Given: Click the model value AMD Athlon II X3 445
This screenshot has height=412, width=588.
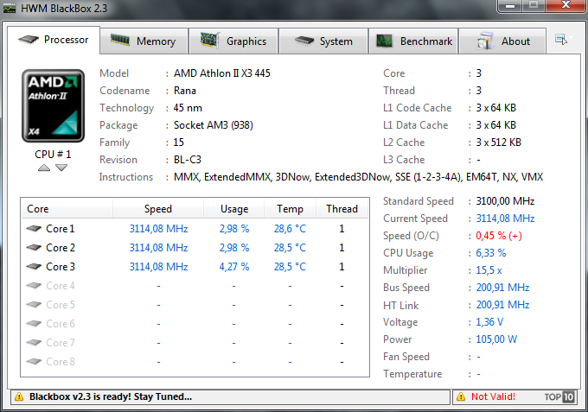Looking at the screenshot, I should coord(222,73).
